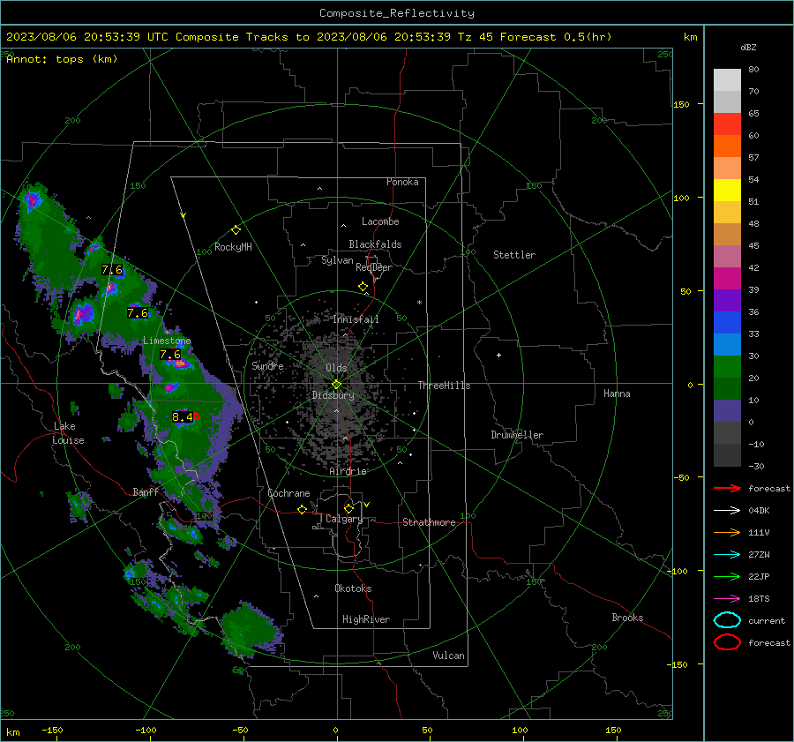Click the Lake Louise label
The height and width of the screenshot is (742, 794).
68,433
